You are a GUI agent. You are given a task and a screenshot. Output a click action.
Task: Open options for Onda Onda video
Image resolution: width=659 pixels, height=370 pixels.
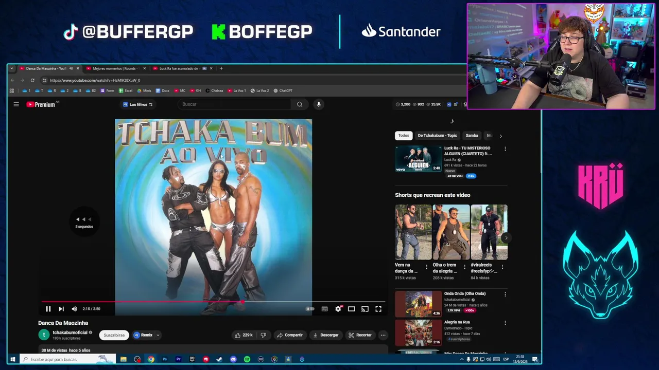[505, 294]
